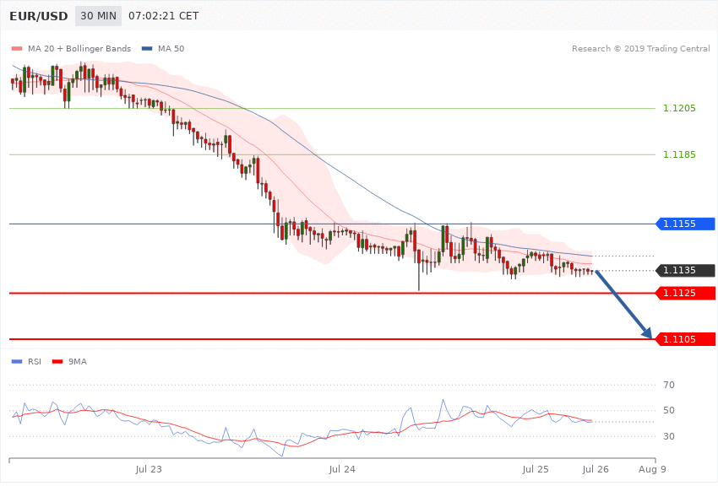The image size is (718, 486).
Task: Click the MA 20 + Bollinger Bands legend swatch
Action: click(x=17, y=48)
